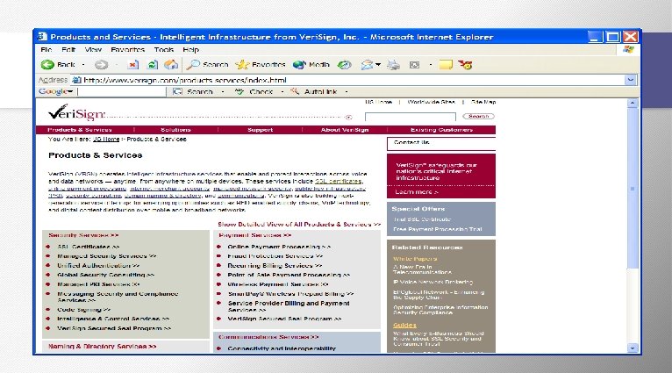The width and height of the screenshot is (672, 373).
Task: Click inside the Google toolbar search field
Action: (x=122, y=91)
